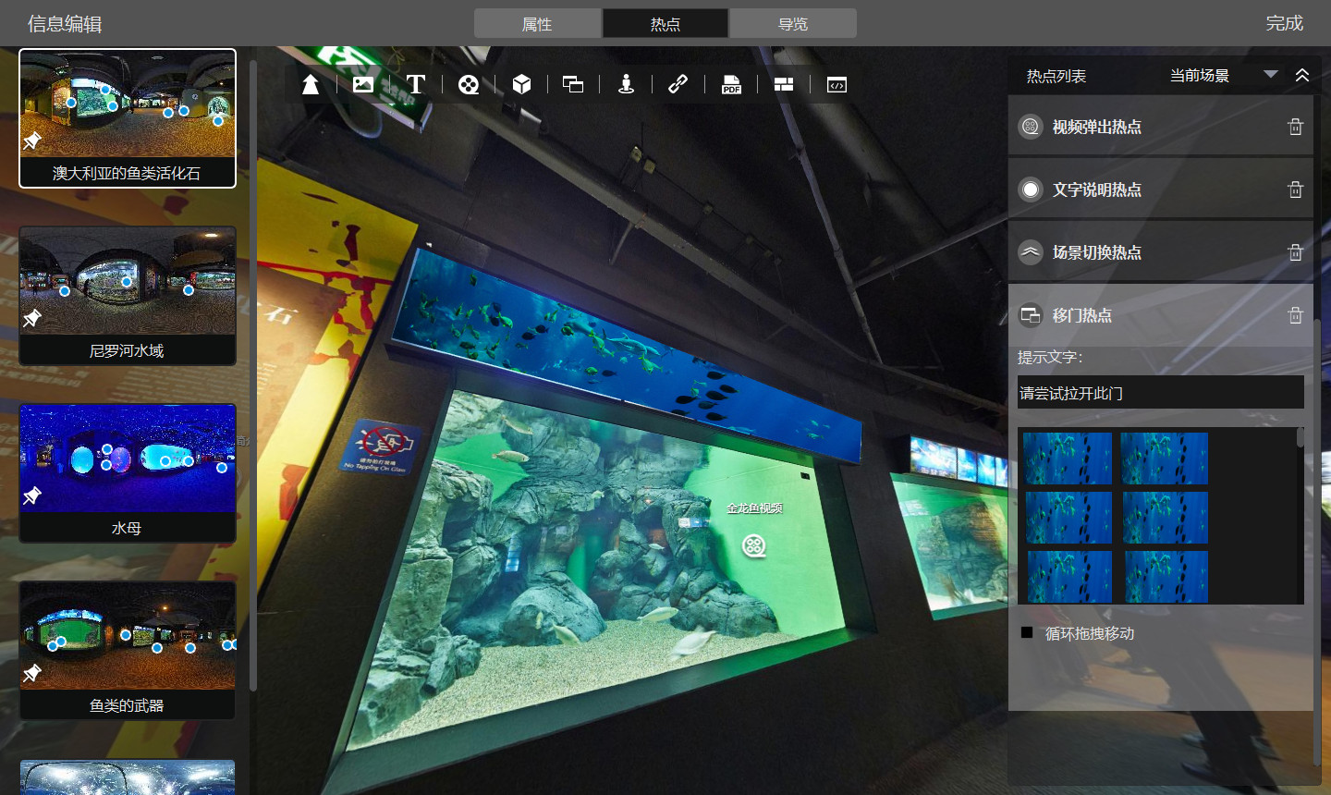Toggle pin on 水母 scene thumbnail
Screen dimensions: 1331x795
tap(32, 495)
